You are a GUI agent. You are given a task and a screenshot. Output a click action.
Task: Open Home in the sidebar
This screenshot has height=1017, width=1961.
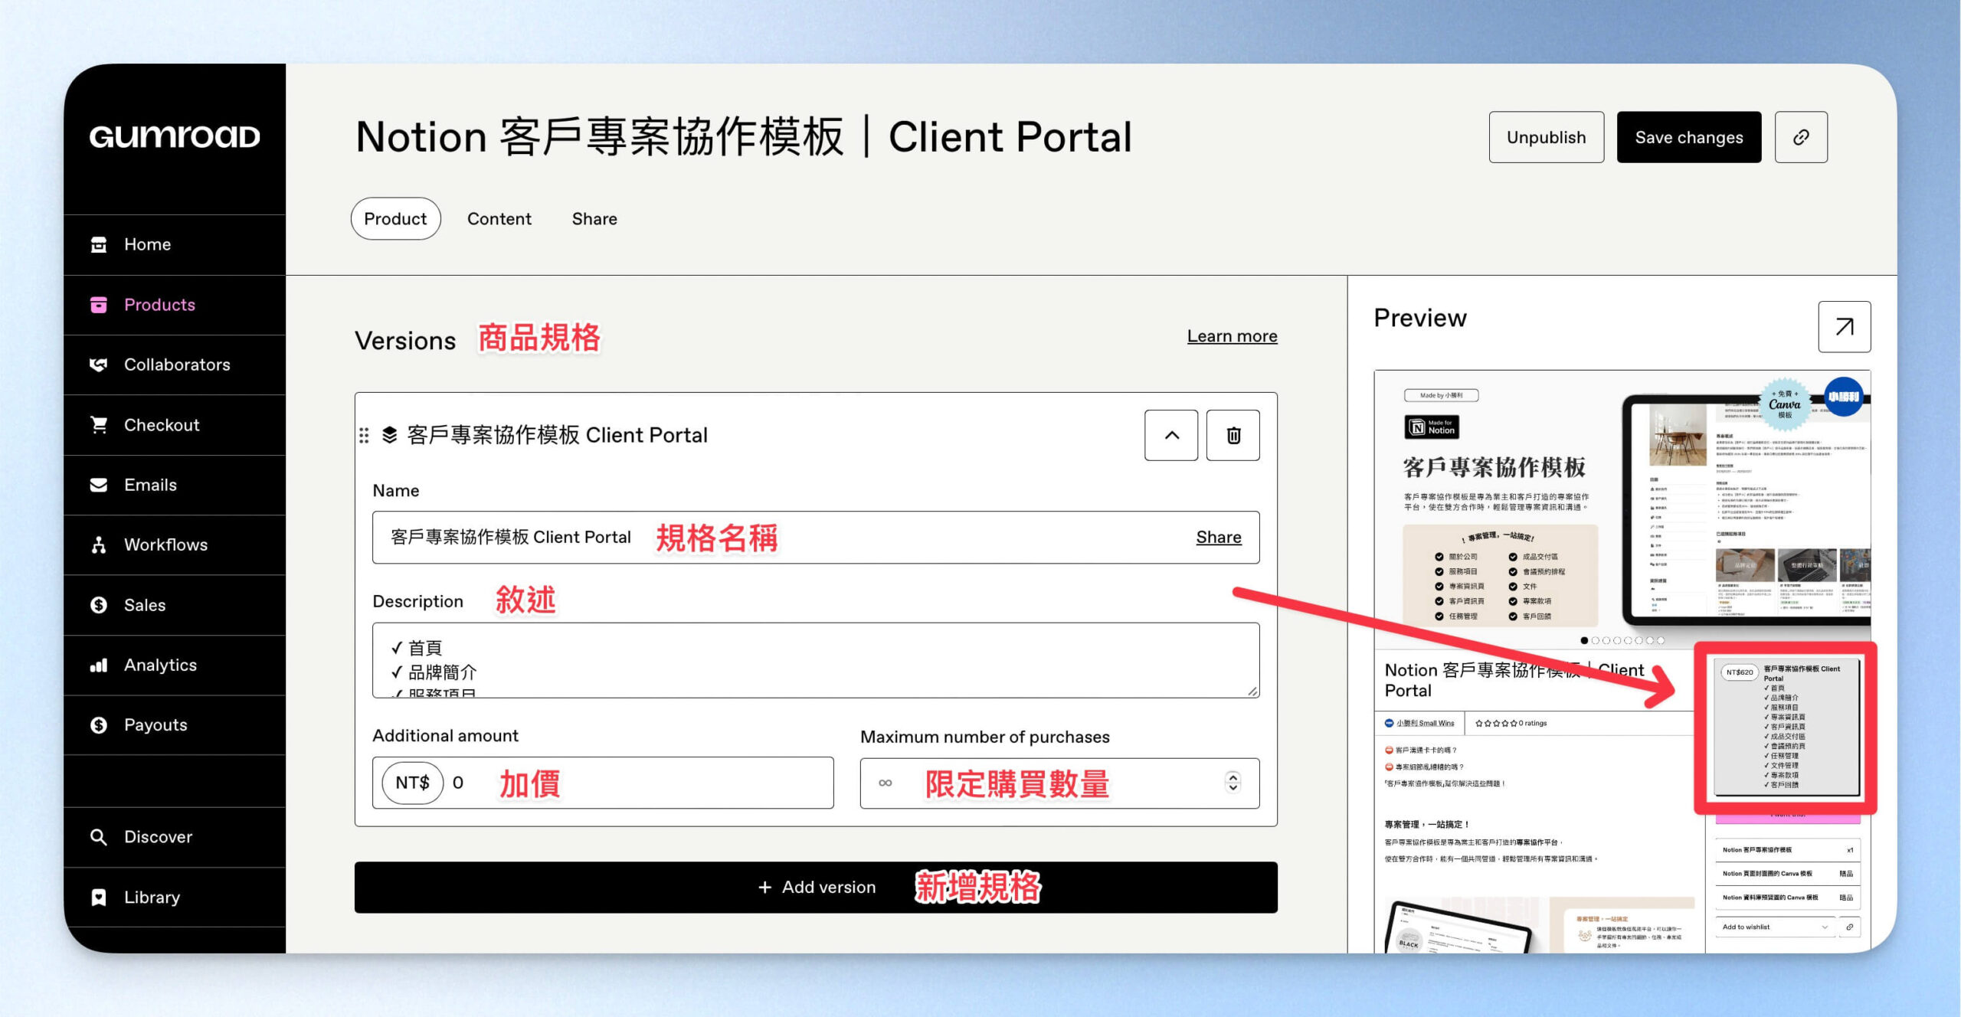(175, 244)
